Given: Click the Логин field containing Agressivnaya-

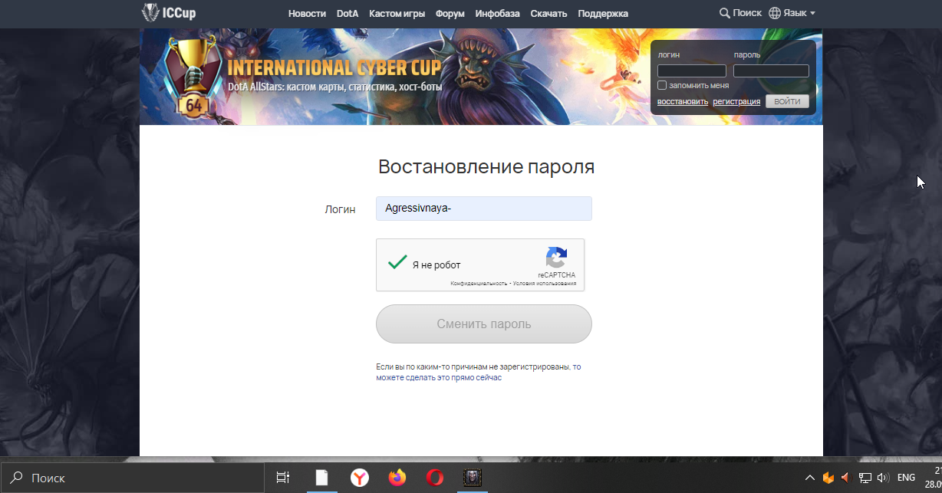Looking at the screenshot, I should click(484, 209).
